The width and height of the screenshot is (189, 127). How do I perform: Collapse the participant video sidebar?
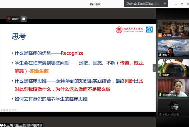154,68
